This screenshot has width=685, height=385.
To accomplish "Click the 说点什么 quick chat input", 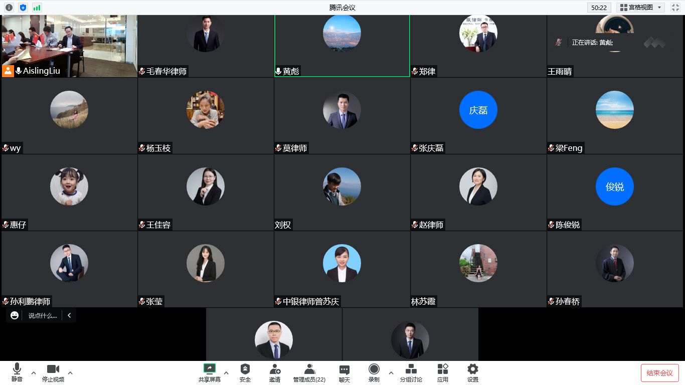I will coord(43,315).
